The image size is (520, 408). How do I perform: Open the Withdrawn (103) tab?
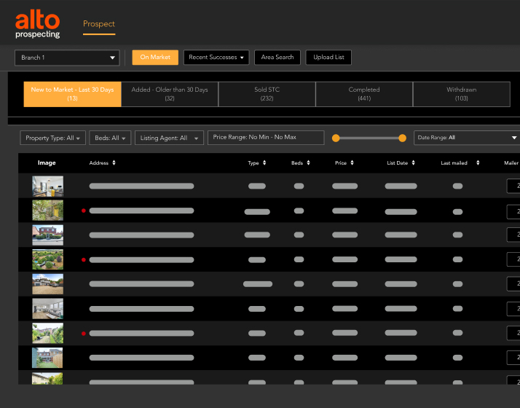[462, 94]
